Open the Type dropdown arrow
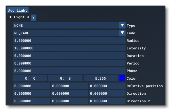This screenshot has height=111, width=171. coord(122,25)
